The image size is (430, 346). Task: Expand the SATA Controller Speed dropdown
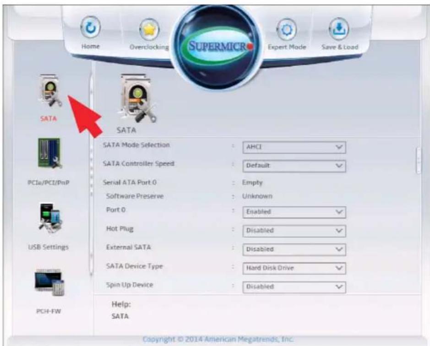pos(294,166)
